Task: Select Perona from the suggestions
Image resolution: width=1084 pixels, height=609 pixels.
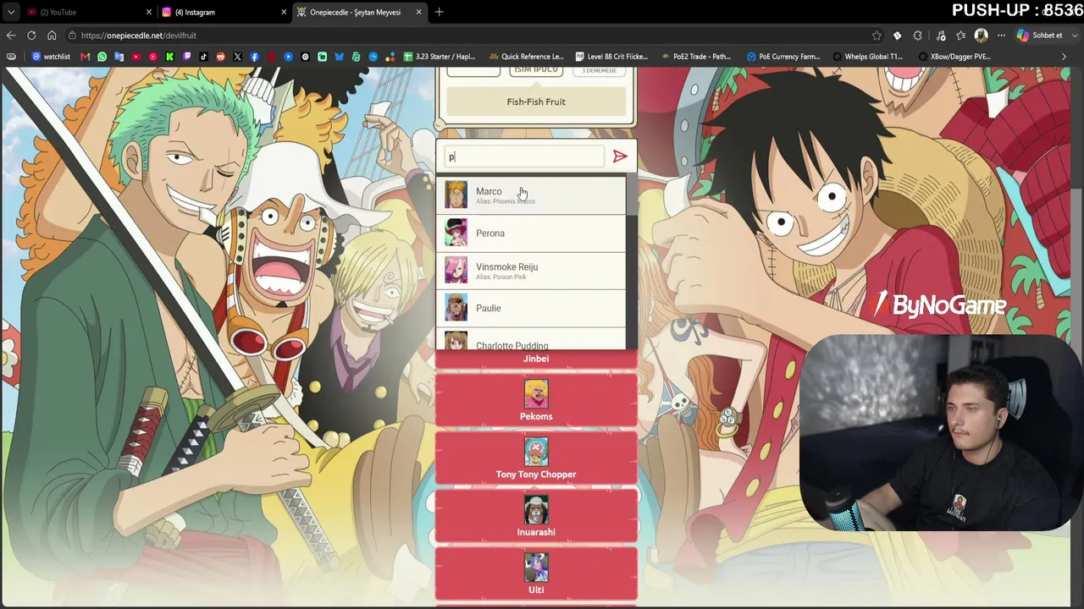Action: [x=531, y=233]
